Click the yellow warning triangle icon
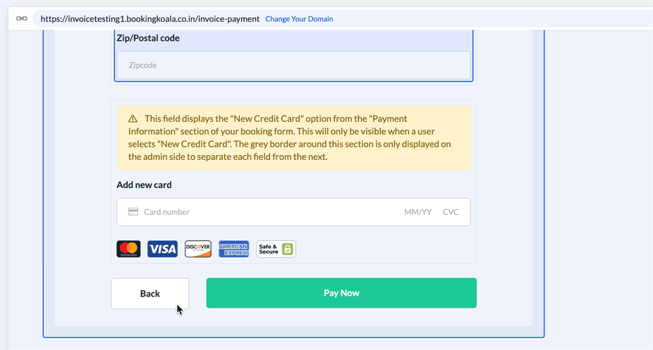 (133, 119)
